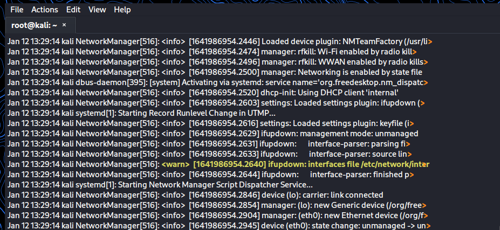500x230 pixels.
Task: Open the File menu
Action: click(x=17, y=10)
